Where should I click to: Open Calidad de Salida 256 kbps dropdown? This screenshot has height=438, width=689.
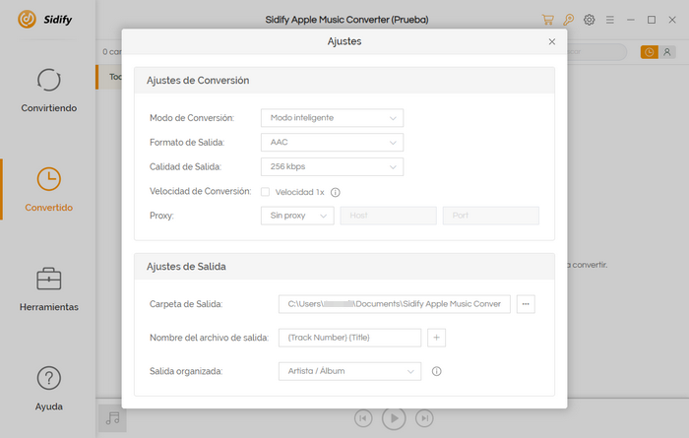coord(332,167)
